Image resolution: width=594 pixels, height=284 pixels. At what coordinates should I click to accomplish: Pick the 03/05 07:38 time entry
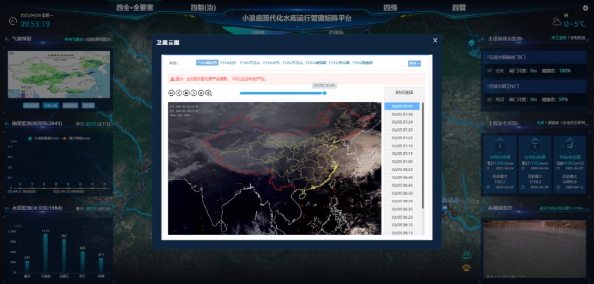click(402, 114)
